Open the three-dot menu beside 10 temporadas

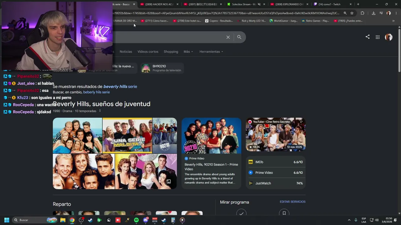[x=100, y=111]
